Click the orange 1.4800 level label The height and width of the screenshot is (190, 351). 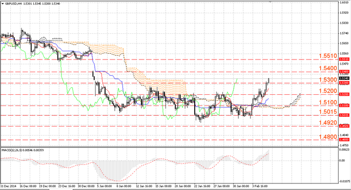[x=328, y=137]
